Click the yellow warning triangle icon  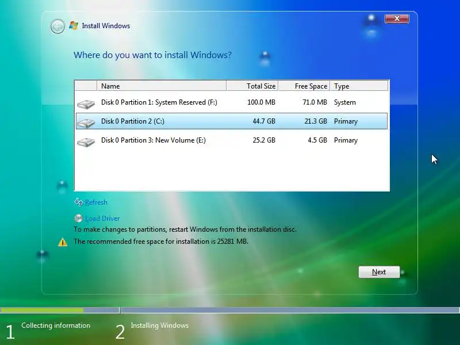point(63,242)
